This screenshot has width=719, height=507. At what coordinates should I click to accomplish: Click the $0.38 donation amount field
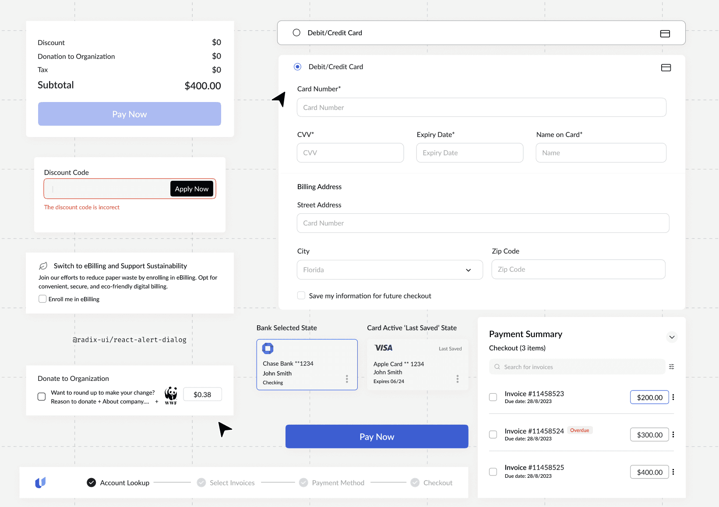pos(202,394)
